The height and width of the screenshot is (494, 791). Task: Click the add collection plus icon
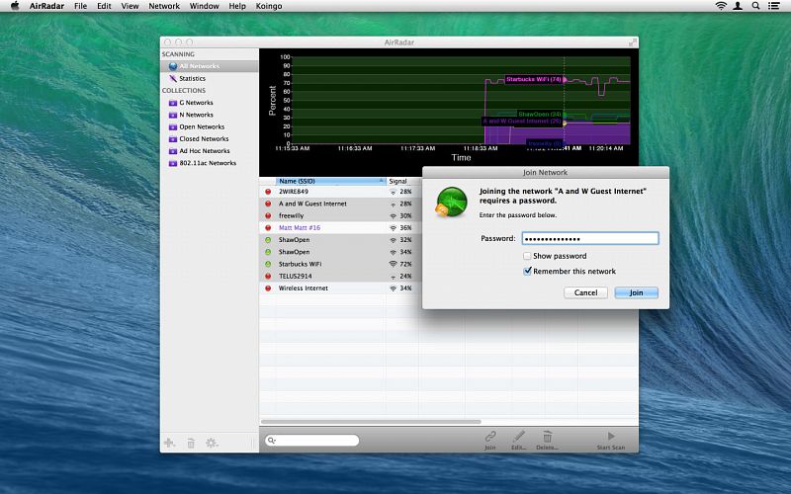pos(170,444)
